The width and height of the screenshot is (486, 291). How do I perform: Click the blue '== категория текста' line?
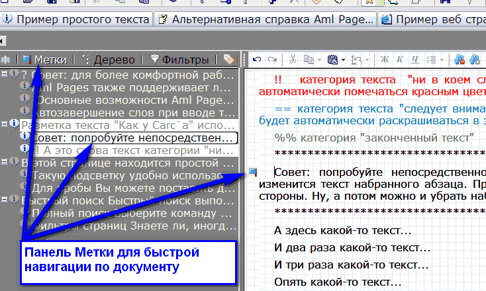point(380,109)
